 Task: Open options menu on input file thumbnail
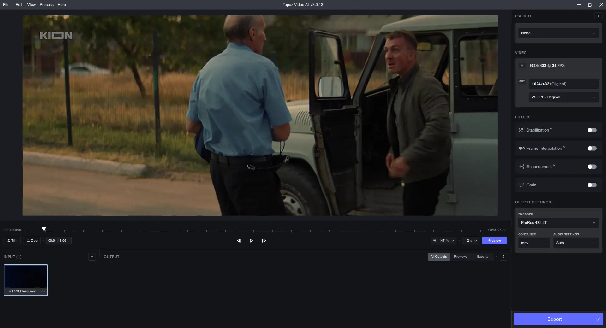[x=43, y=291]
